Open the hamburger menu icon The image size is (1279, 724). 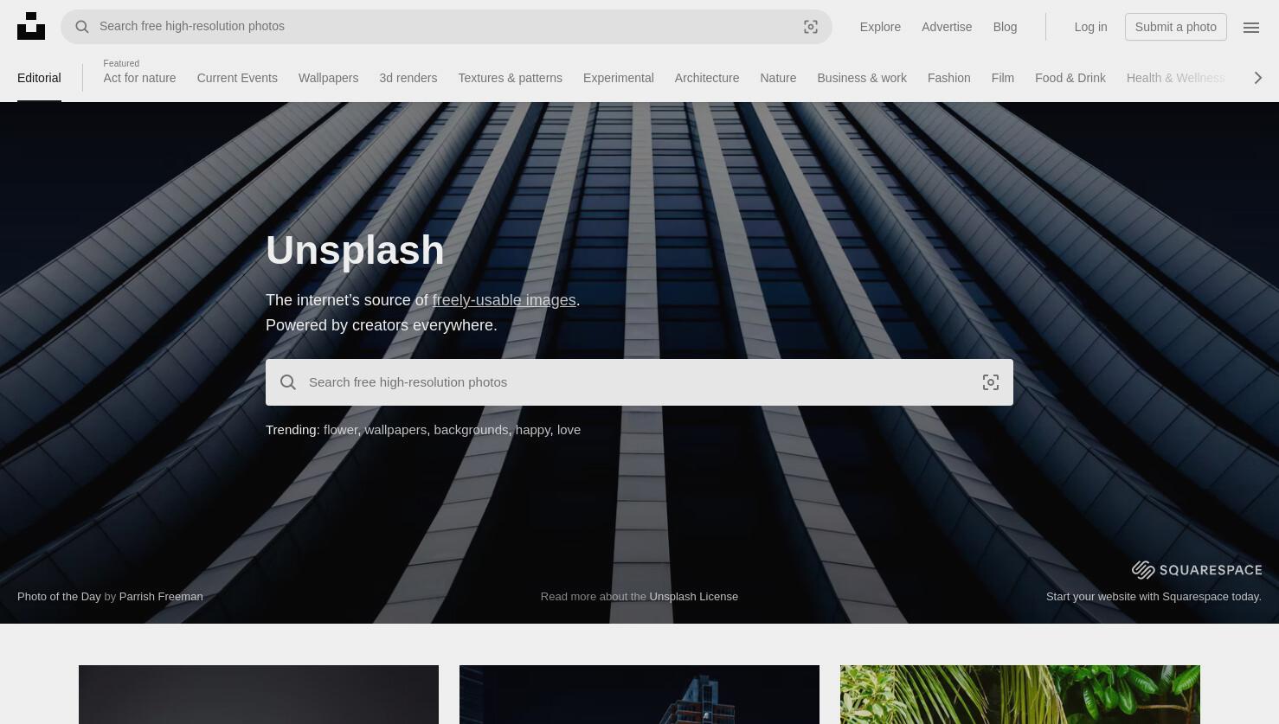(x=1251, y=27)
